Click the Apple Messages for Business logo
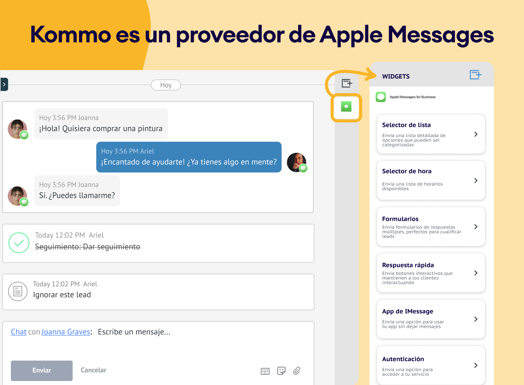 tap(381, 97)
